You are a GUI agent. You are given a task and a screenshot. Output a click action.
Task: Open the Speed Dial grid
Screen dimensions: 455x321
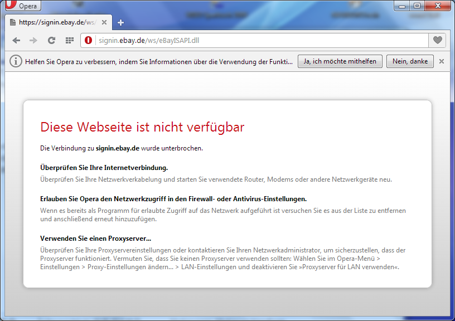[69, 40]
